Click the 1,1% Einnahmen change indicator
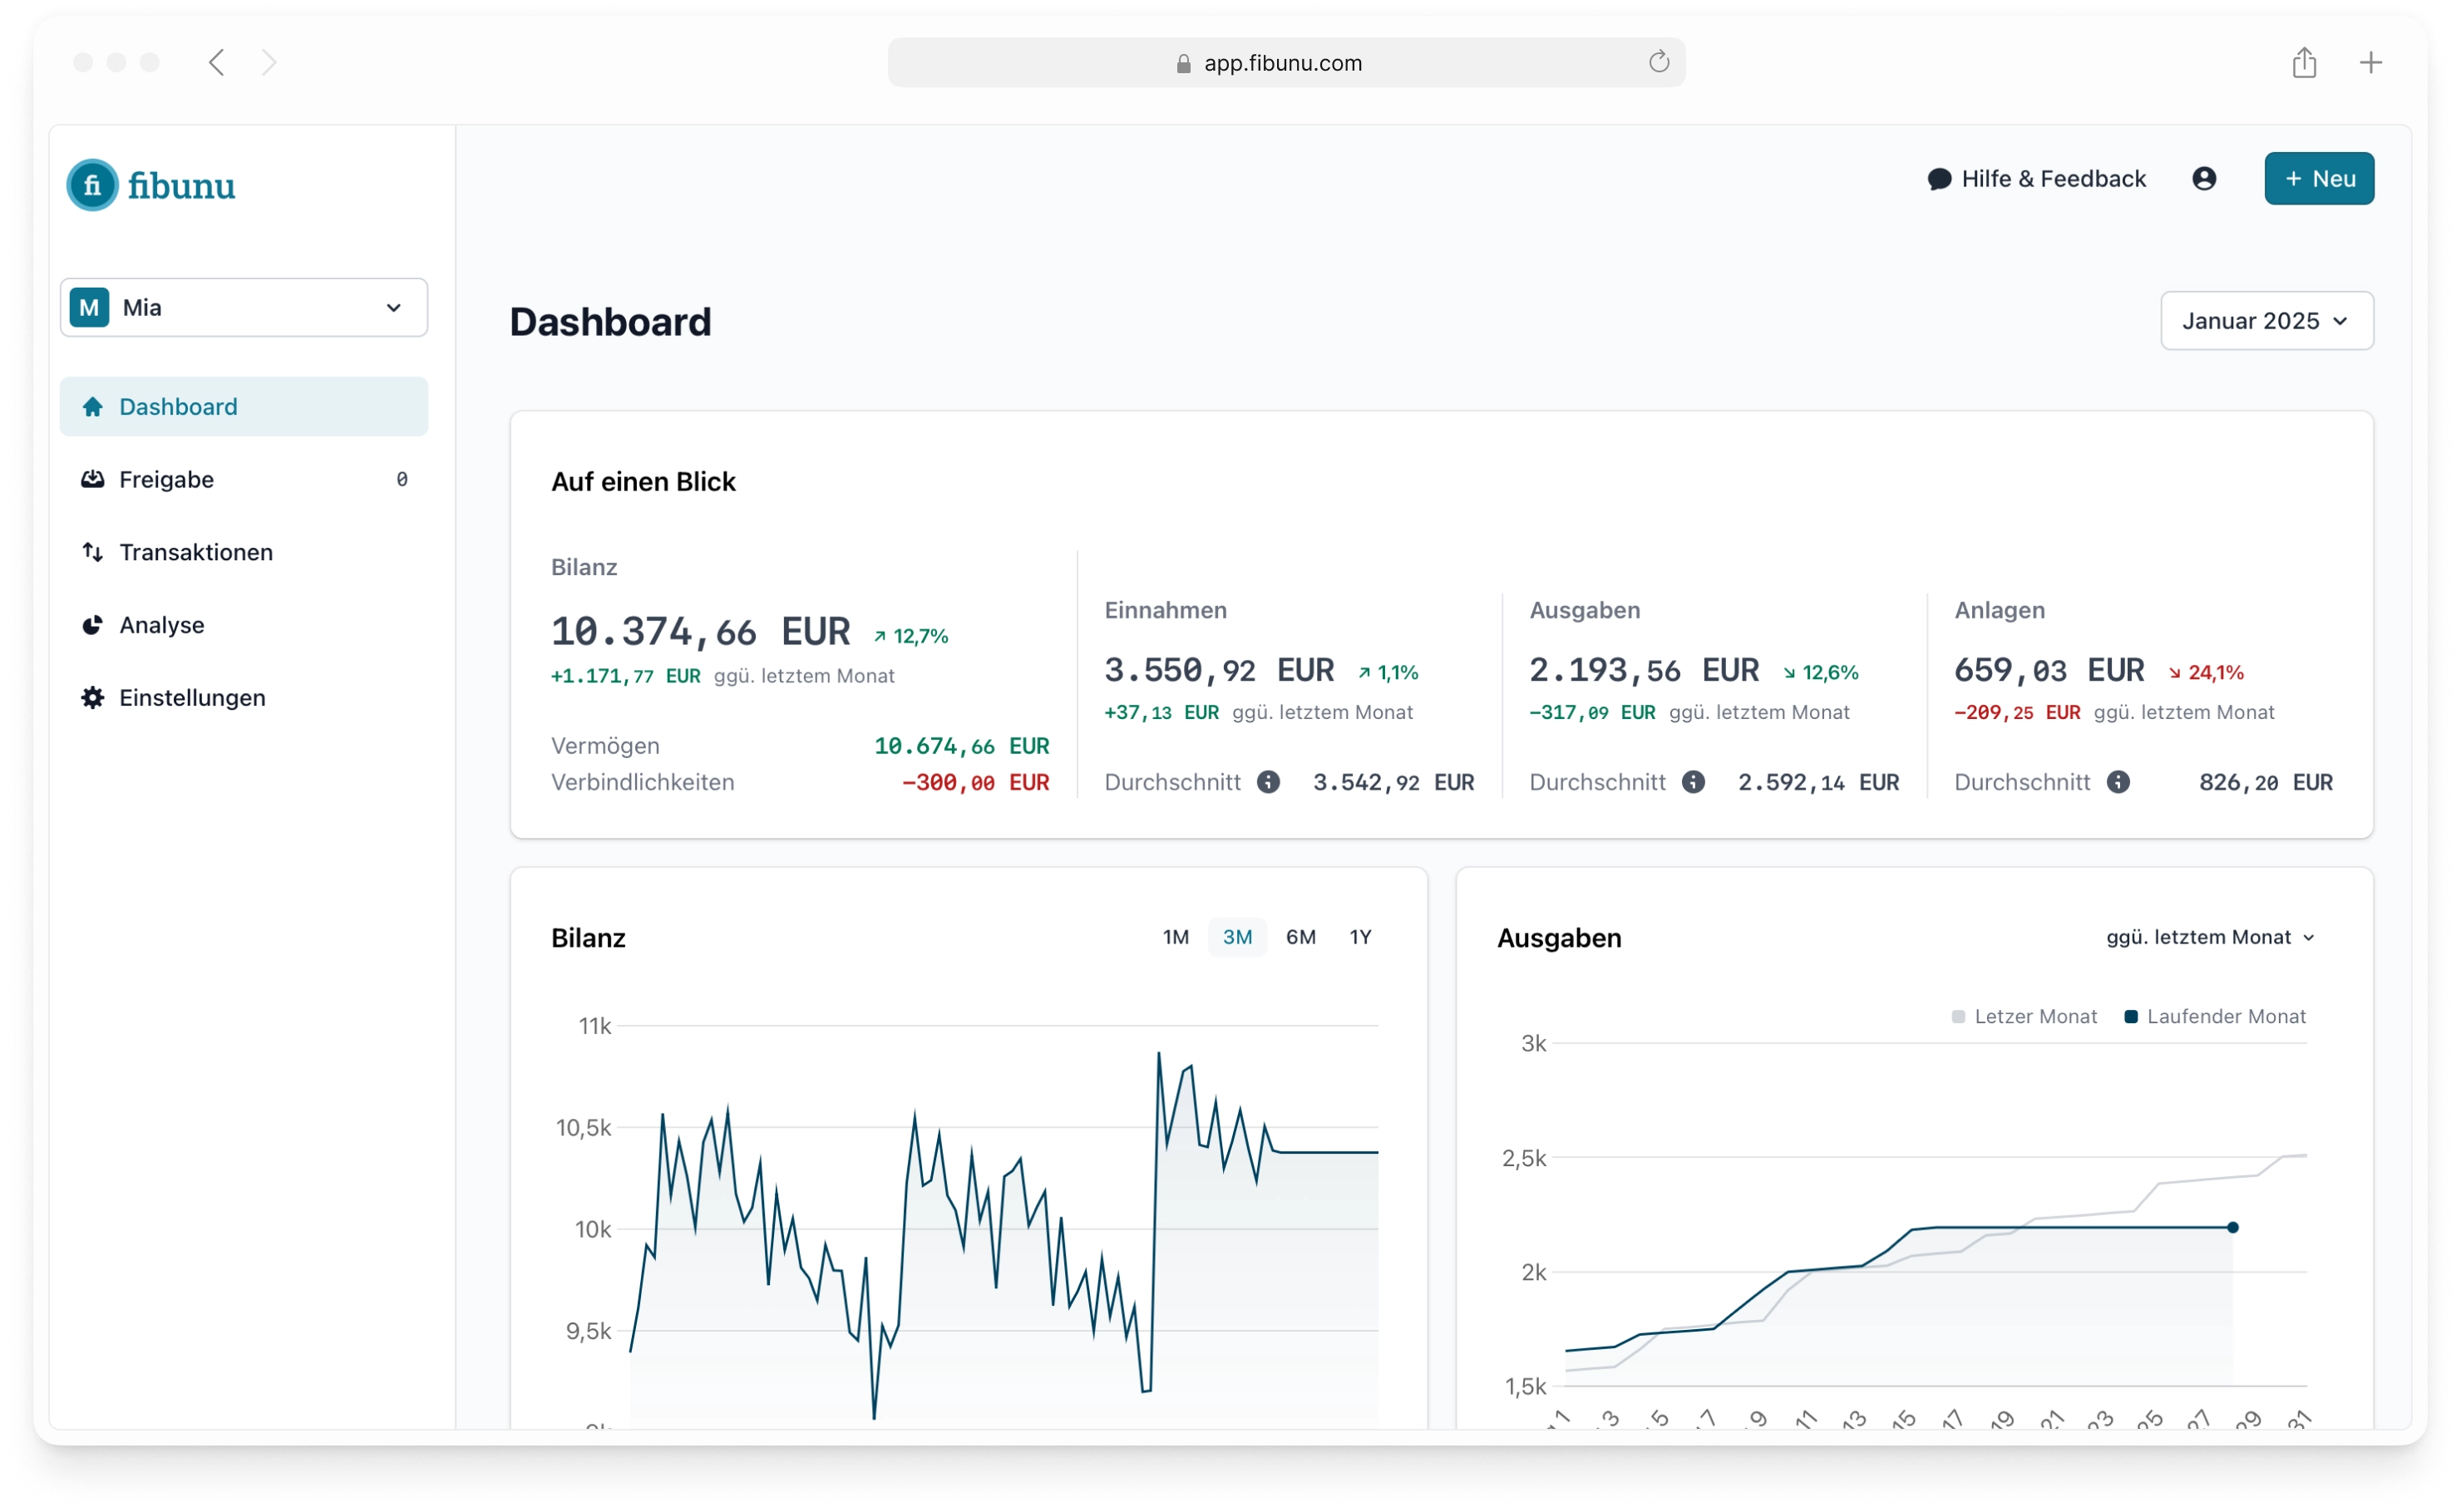The width and height of the screenshot is (2461, 1512). coord(1389,673)
